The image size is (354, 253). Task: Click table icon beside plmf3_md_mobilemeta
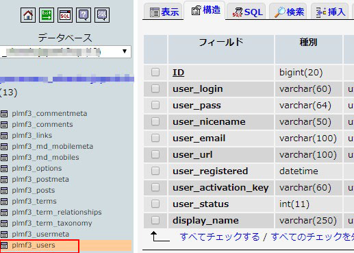click(x=4, y=147)
